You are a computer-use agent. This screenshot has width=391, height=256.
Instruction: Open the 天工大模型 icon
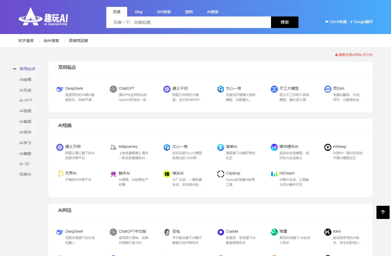pos(274,89)
